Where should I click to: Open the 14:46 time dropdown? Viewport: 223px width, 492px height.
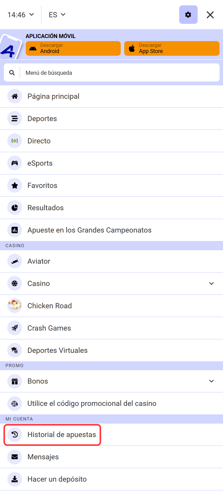point(20,15)
